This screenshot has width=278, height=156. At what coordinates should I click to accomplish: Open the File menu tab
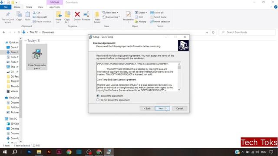point(6,7)
